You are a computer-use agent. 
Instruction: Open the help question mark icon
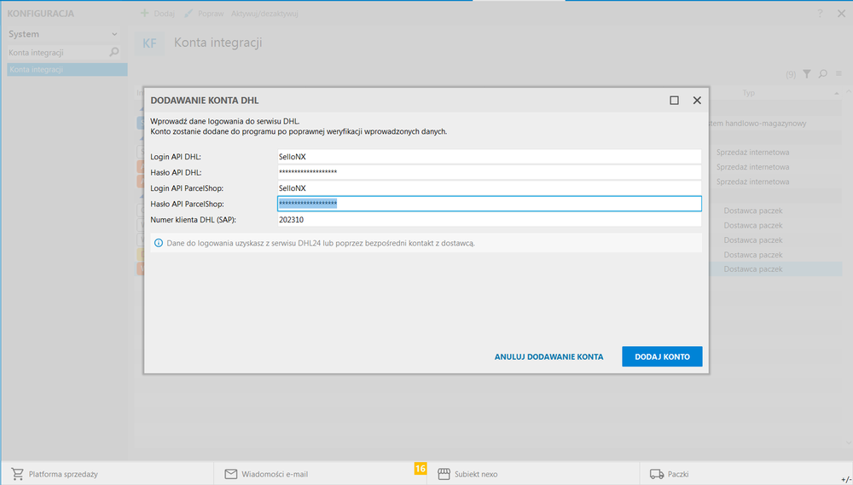pos(820,14)
